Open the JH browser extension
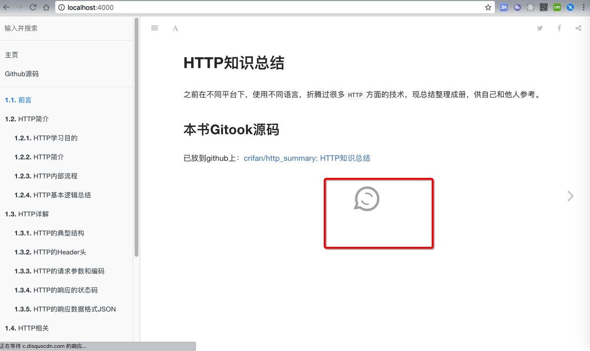 [504, 7]
